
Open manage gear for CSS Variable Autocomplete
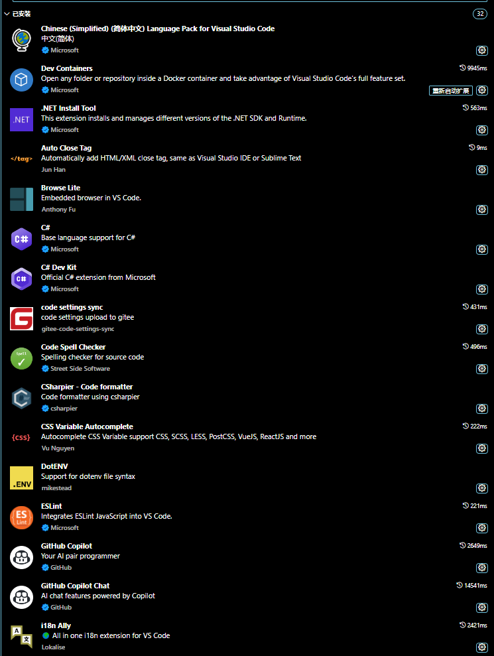482,448
